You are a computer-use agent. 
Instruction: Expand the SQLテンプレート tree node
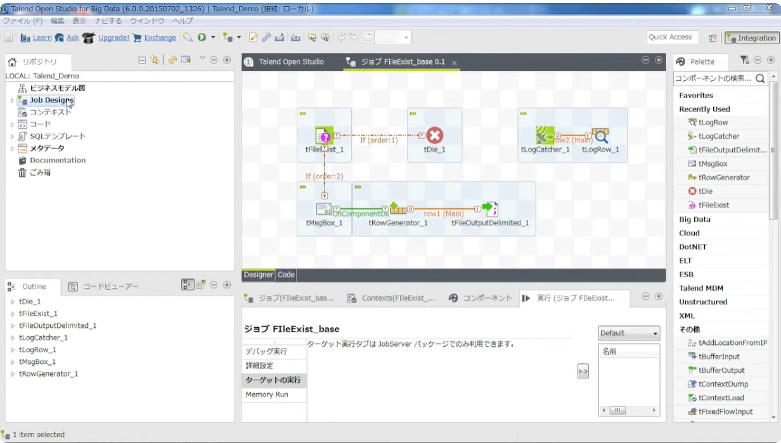[x=12, y=137]
